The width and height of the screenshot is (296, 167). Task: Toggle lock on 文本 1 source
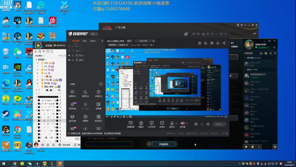coord(73,55)
